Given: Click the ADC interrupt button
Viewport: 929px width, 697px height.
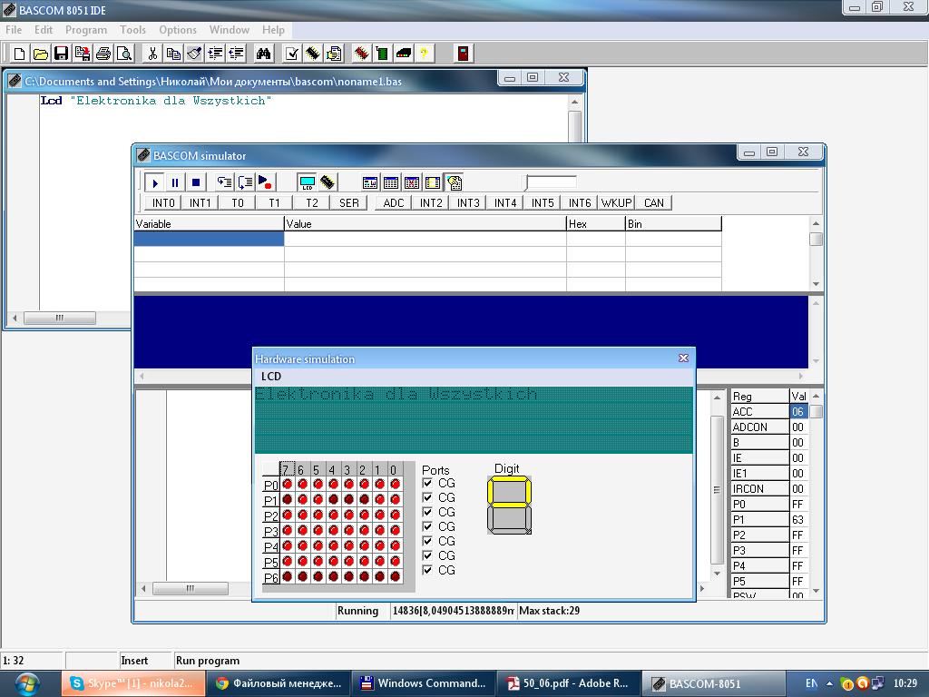Looking at the screenshot, I should (x=394, y=202).
